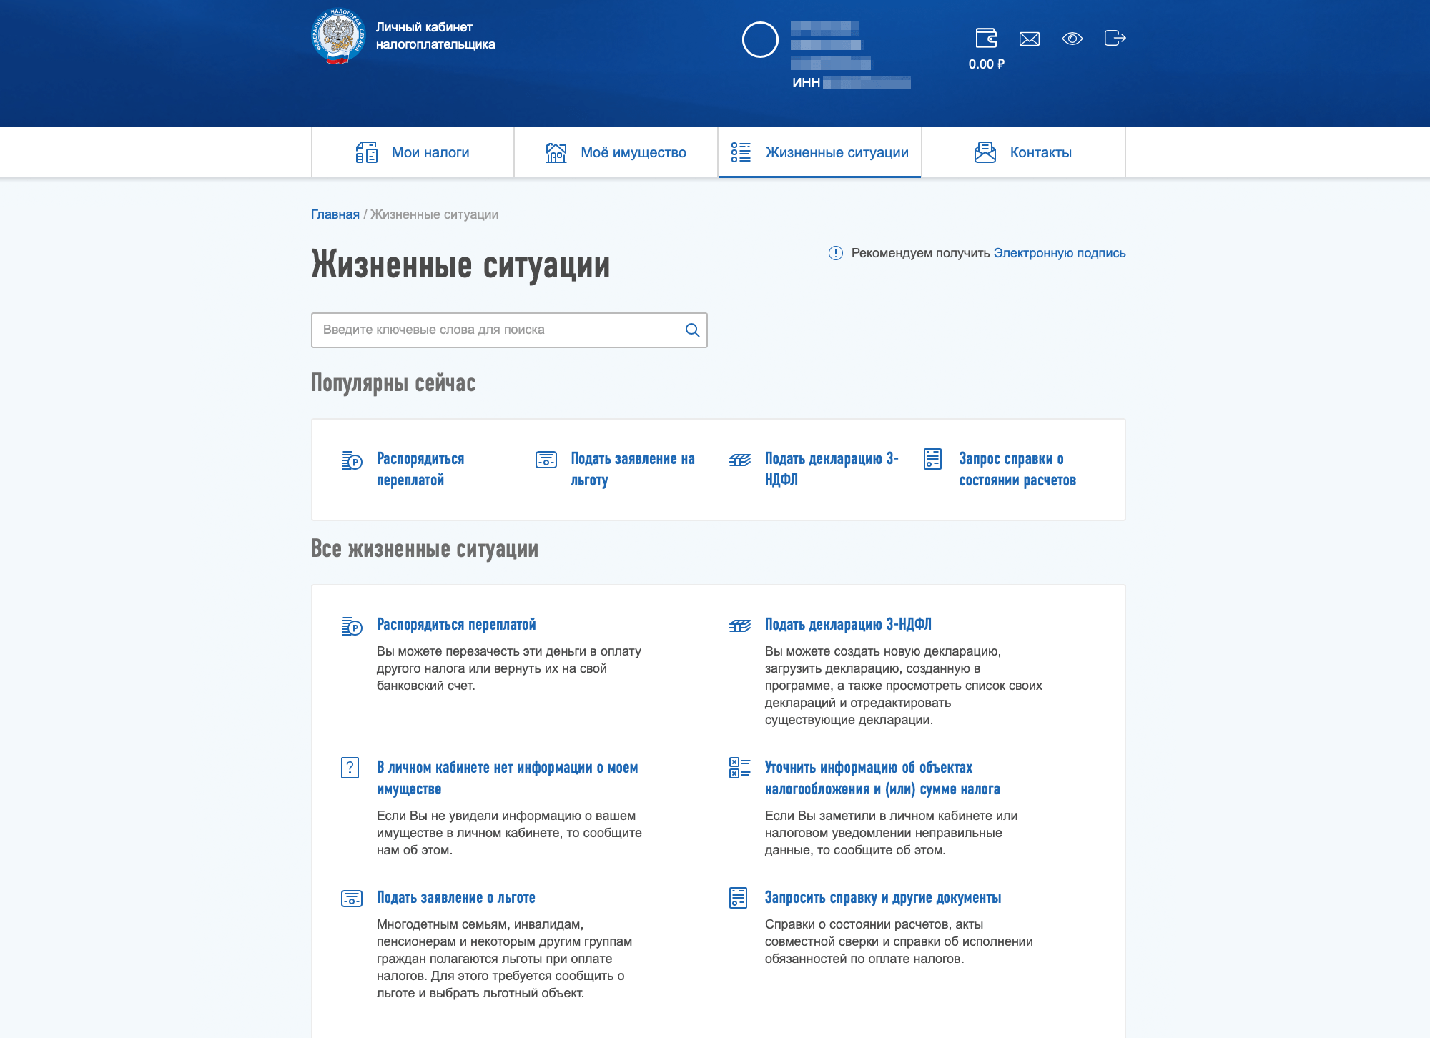Click the Контакты envelope icon
Image resolution: width=1430 pixels, height=1038 pixels.
[x=985, y=152]
